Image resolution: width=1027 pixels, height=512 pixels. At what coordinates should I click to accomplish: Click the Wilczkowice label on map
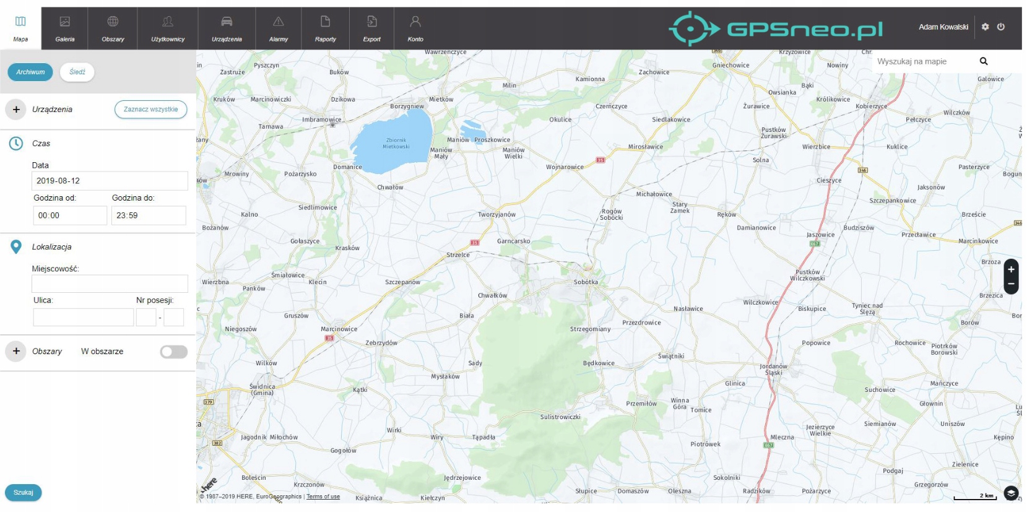coord(760,303)
